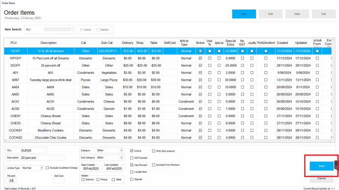Check the Exclude From Minimum option

[154, 165]
